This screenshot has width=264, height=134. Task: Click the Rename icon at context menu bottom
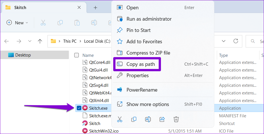click(x=148, y=119)
